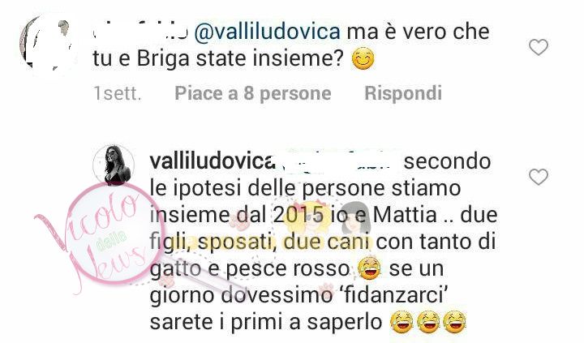View who liked via Piace a 8 persone
This screenshot has height=343, width=584.
click(x=253, y=93)
